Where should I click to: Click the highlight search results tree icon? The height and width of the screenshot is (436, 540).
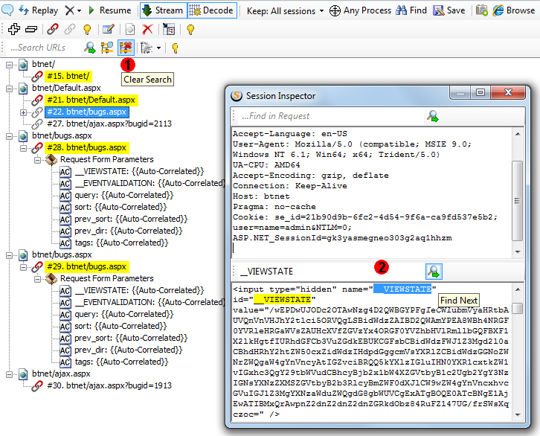pos(107,48)
